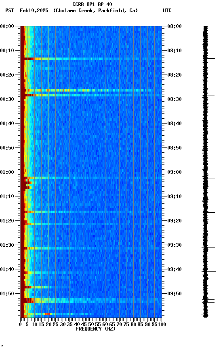
Task: Click the frequency axis label "20"
Action: (x=48, y=324)
